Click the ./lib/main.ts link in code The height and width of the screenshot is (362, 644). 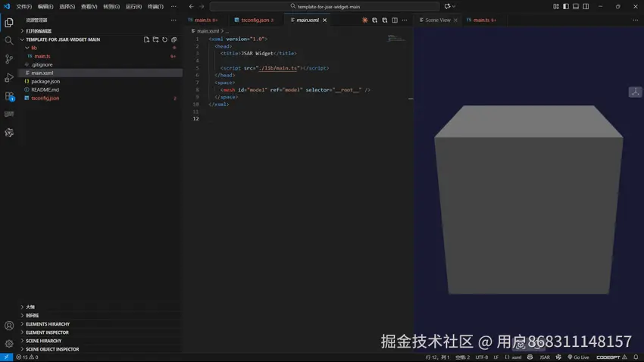coord(277,68)
